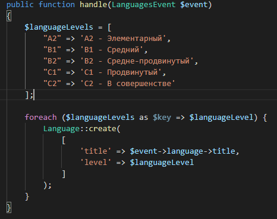277x219 pixels.
Task: Click the string 'B2 - Средне-продвинутый'
Action: coord(137,61)
